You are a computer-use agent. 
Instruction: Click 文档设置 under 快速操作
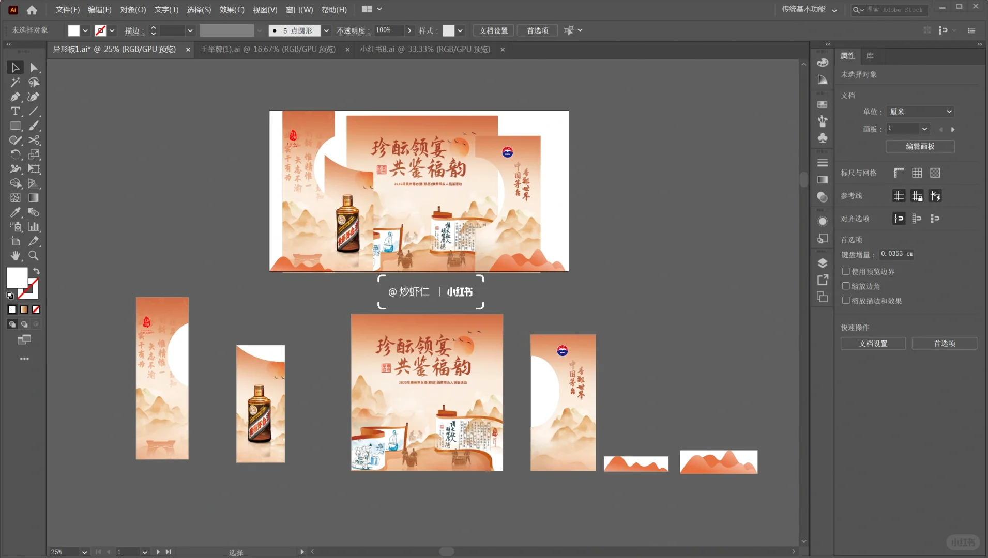pos(873,343)
